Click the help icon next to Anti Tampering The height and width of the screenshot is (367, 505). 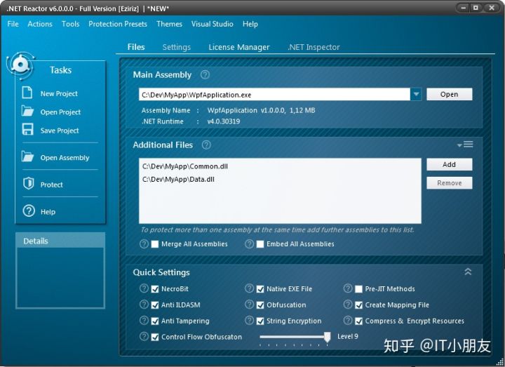pyautogui.click(x=144, y=321)
